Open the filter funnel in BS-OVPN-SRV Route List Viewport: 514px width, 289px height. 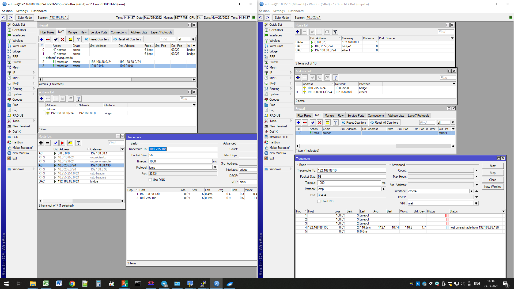click(x=78, y=143)
